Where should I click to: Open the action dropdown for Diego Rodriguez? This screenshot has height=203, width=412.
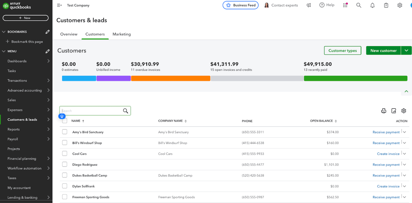(404, 164)
